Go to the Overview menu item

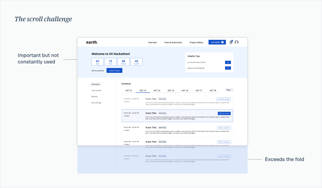[x=152, y=42]
